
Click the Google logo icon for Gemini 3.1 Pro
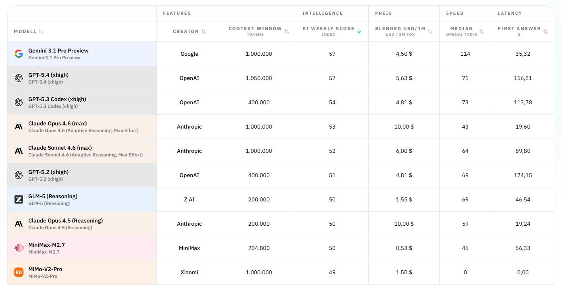[x=19, y=54]
